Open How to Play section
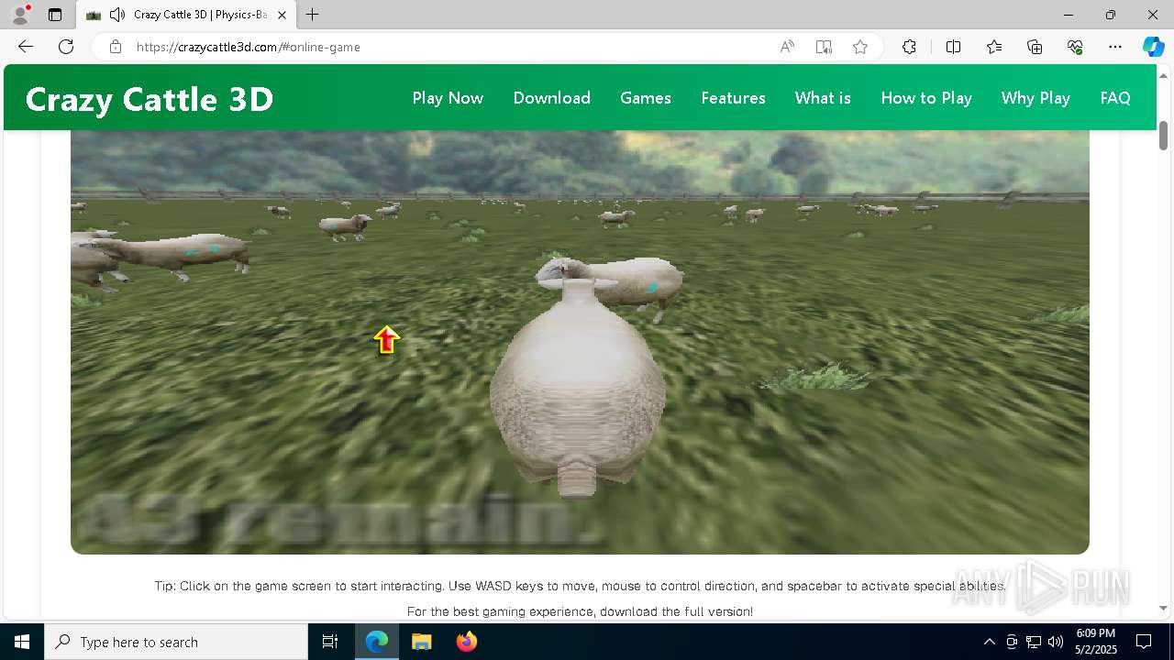Viewport: 1174px width, 660px height. tap(926, 98)
